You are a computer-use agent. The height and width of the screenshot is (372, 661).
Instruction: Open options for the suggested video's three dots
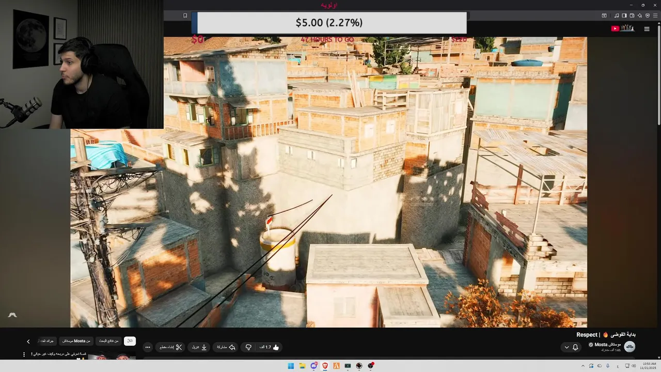point(24,354)
